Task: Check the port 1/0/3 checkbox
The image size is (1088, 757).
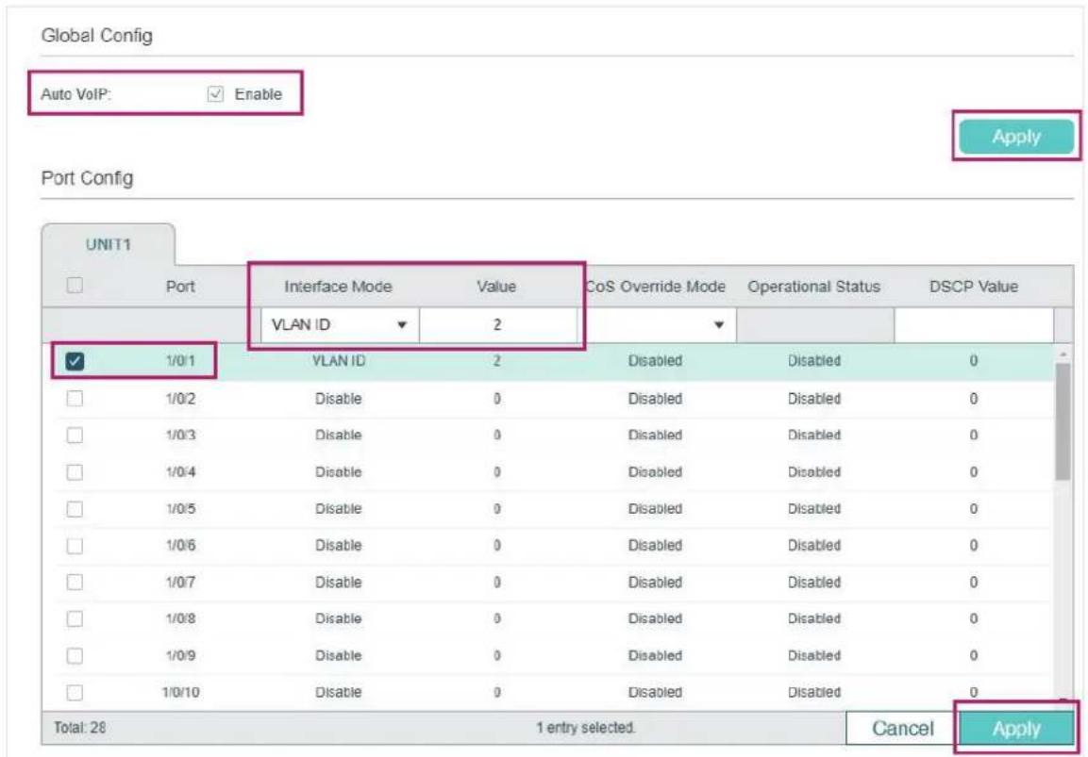Action: click(75, 436)
